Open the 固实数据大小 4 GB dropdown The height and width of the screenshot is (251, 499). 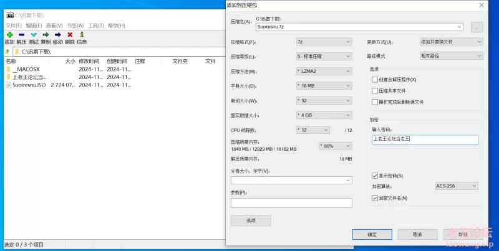(x=324, y=115)
